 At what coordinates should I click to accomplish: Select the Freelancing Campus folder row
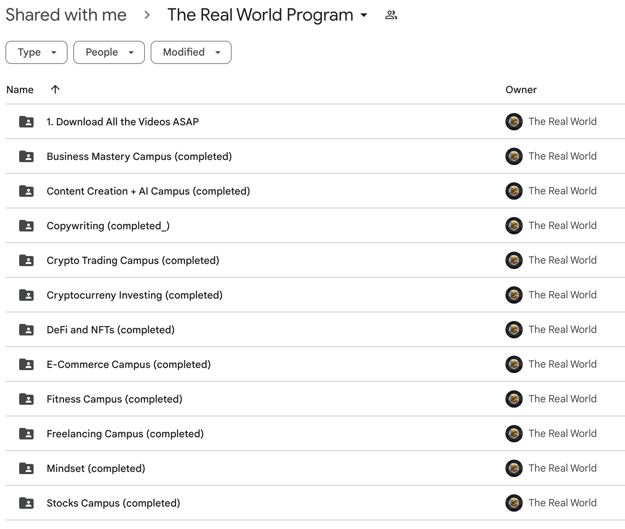click(x=125, y=434)
